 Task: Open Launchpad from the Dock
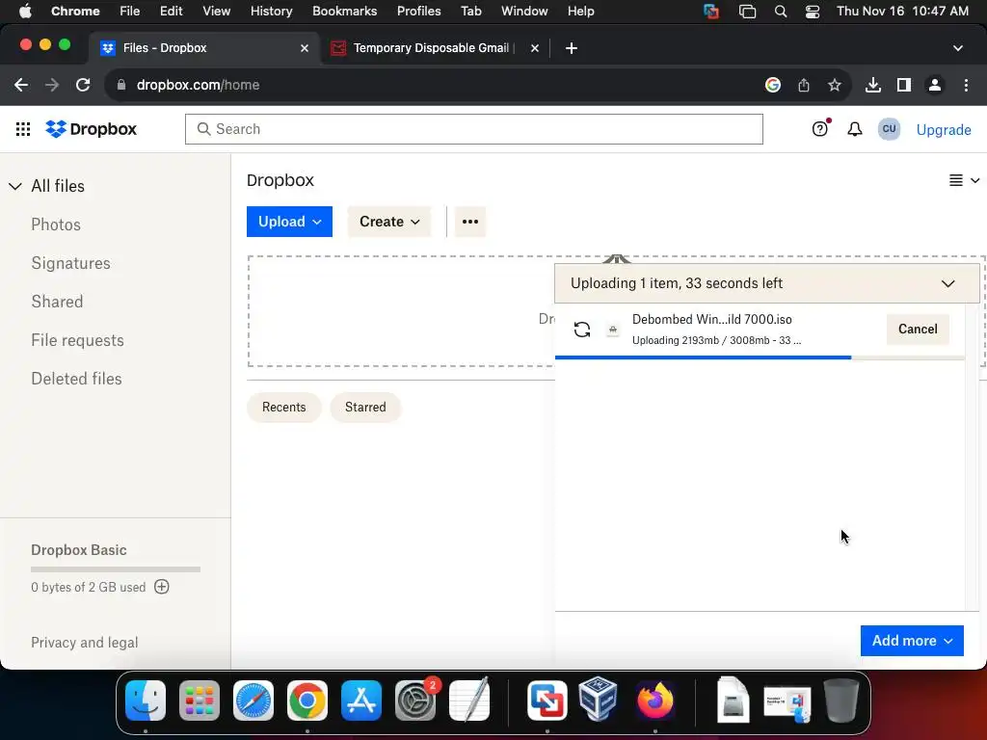[200, 700]
